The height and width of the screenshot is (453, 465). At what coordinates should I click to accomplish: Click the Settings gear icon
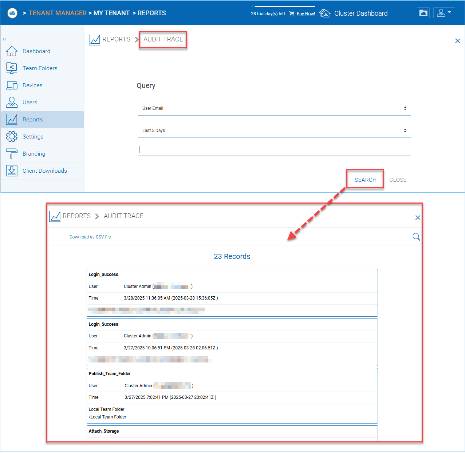point(12,137)
